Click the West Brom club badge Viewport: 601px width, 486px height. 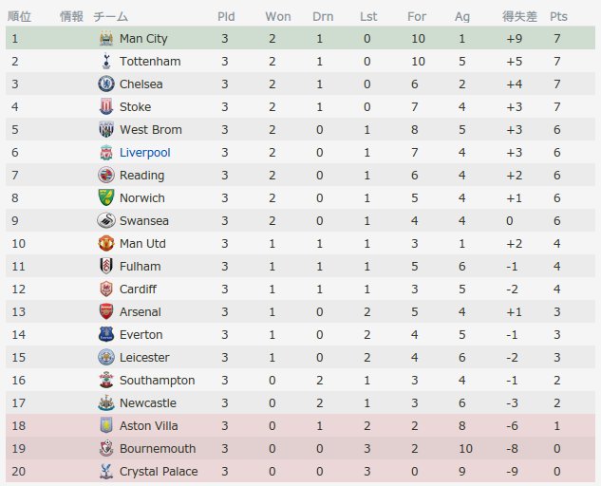click(106, 129)
